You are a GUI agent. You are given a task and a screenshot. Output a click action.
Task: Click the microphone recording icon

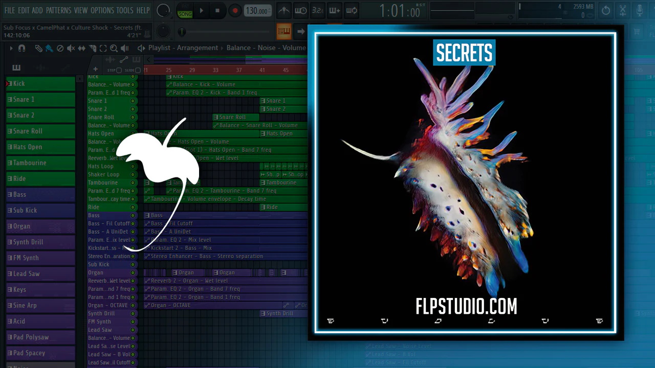click(x=640, y=10)
